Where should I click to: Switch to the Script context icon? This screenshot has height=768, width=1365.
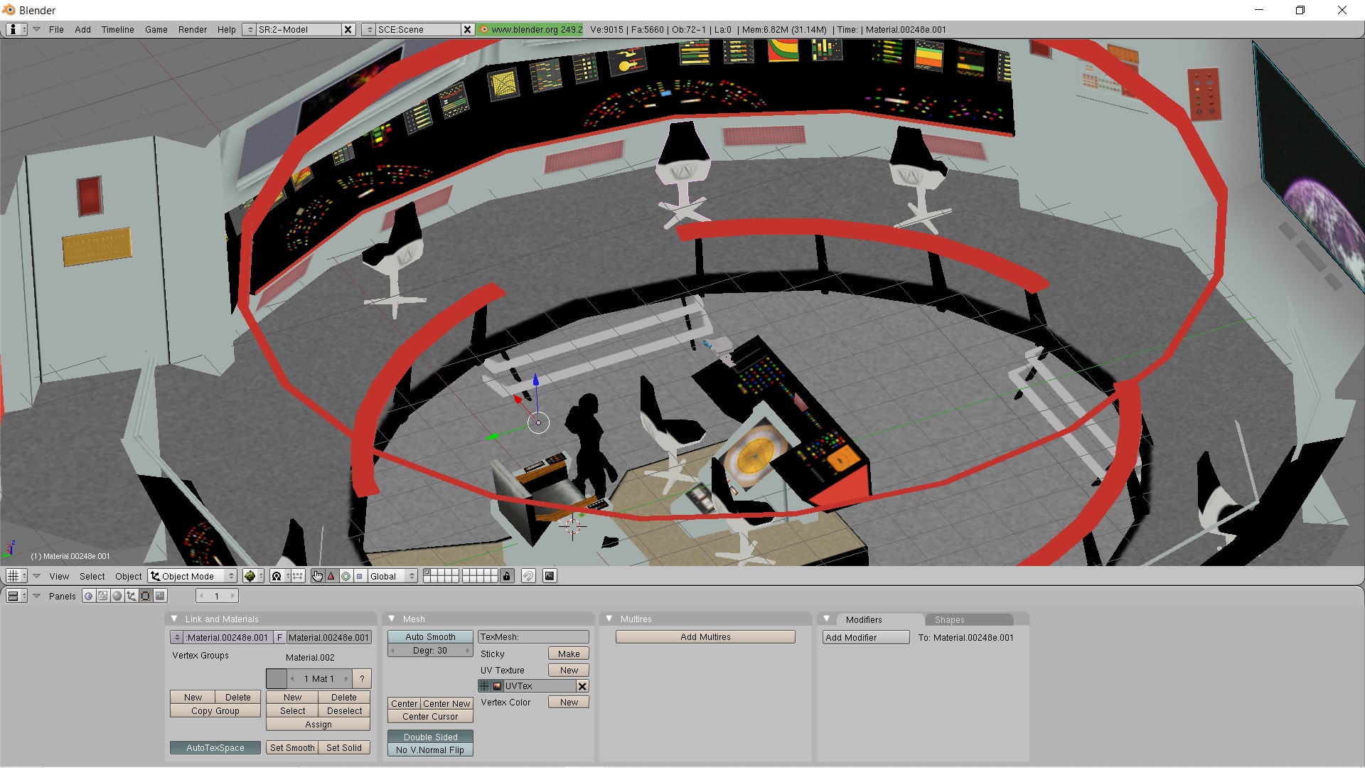pyautogui.click(x=102, y=596)
